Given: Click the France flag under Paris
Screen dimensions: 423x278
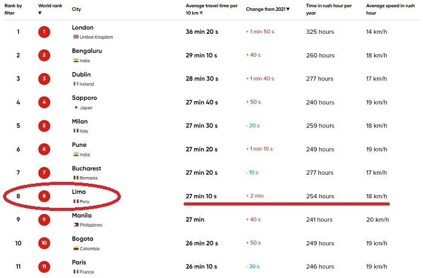Looking at the screenshot, I should coord(75,272).
